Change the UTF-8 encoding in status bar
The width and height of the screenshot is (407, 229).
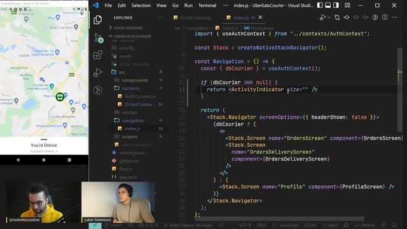[245, 225]
